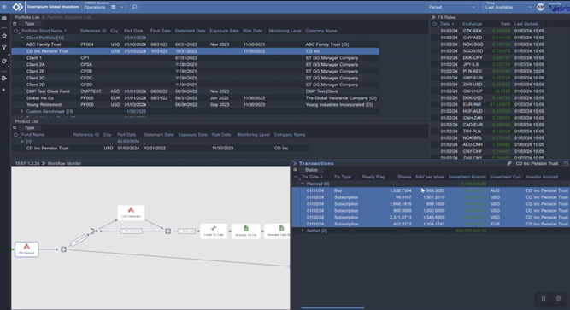Click the grid icon in left sidebar
The width and height of the screenshot is (570, 310).
coord(4,18)
